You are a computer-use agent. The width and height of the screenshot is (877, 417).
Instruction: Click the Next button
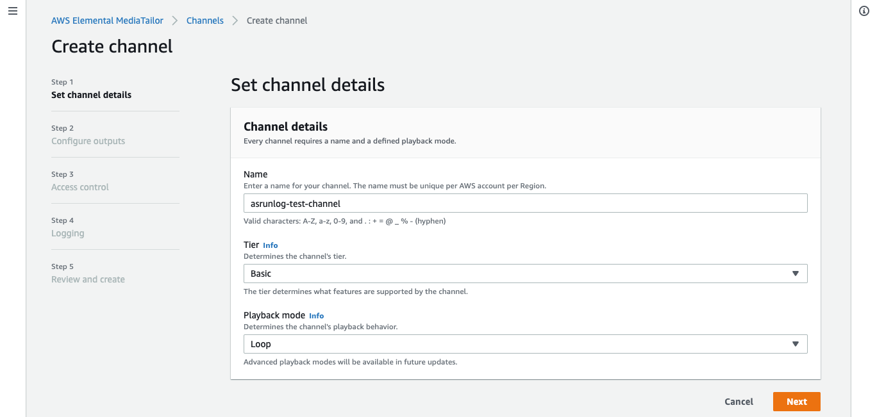click(797, 402)
